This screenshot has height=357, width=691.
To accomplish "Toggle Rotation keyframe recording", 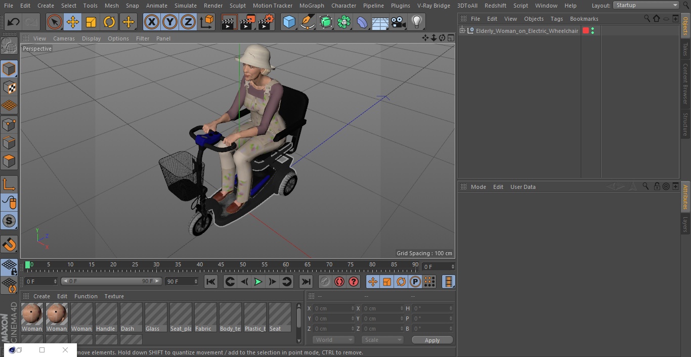I will coord(401,282).
